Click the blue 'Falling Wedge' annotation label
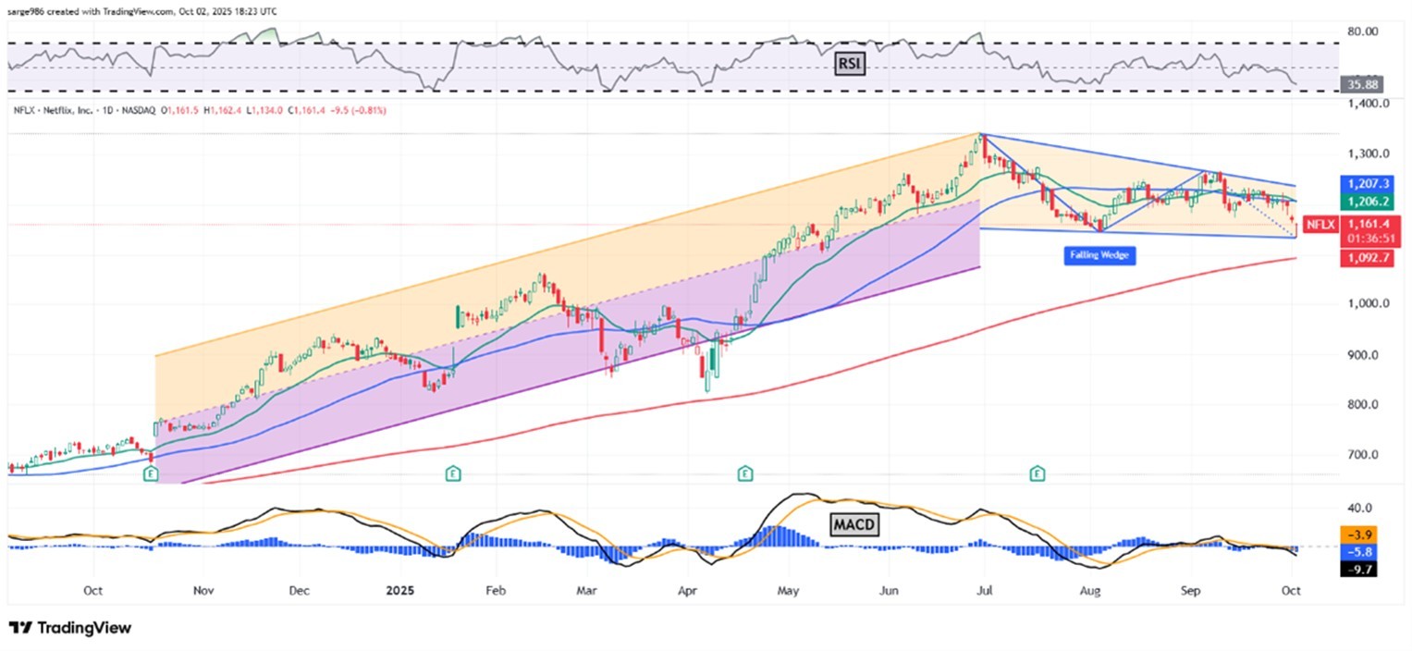Screen dimensions: 1412x651 (1098, 256)
